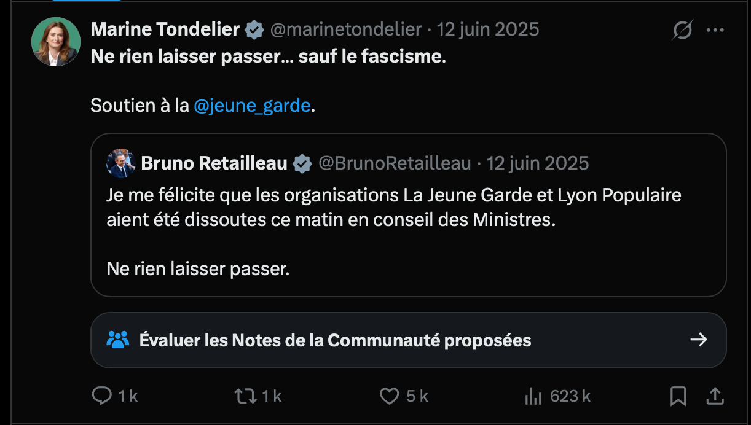Click the tweet date 12 juin 2025
This screenshot has height=425, width=751.
coord(488,29)
